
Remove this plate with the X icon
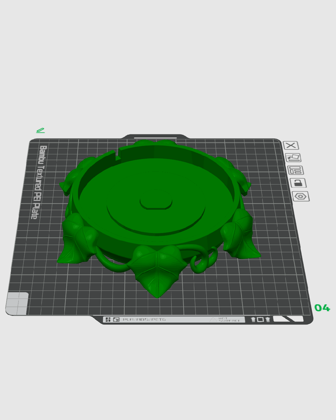[x=291, y=145]
